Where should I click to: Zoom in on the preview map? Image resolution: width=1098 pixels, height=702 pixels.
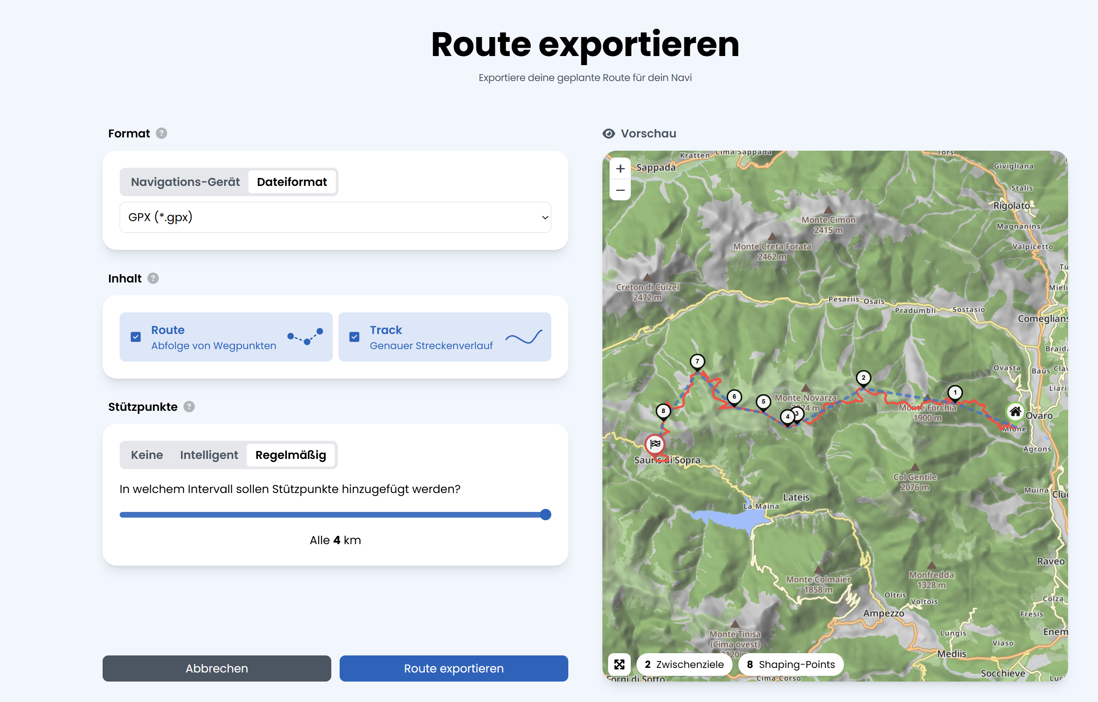pyautogui.click(x=620, y=169)
